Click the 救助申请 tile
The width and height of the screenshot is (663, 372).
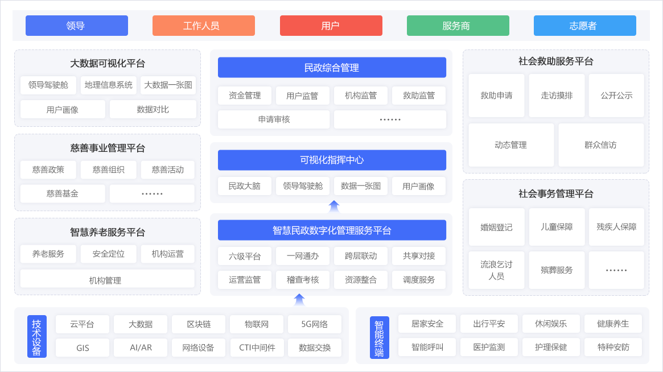[x=496, y=96]
